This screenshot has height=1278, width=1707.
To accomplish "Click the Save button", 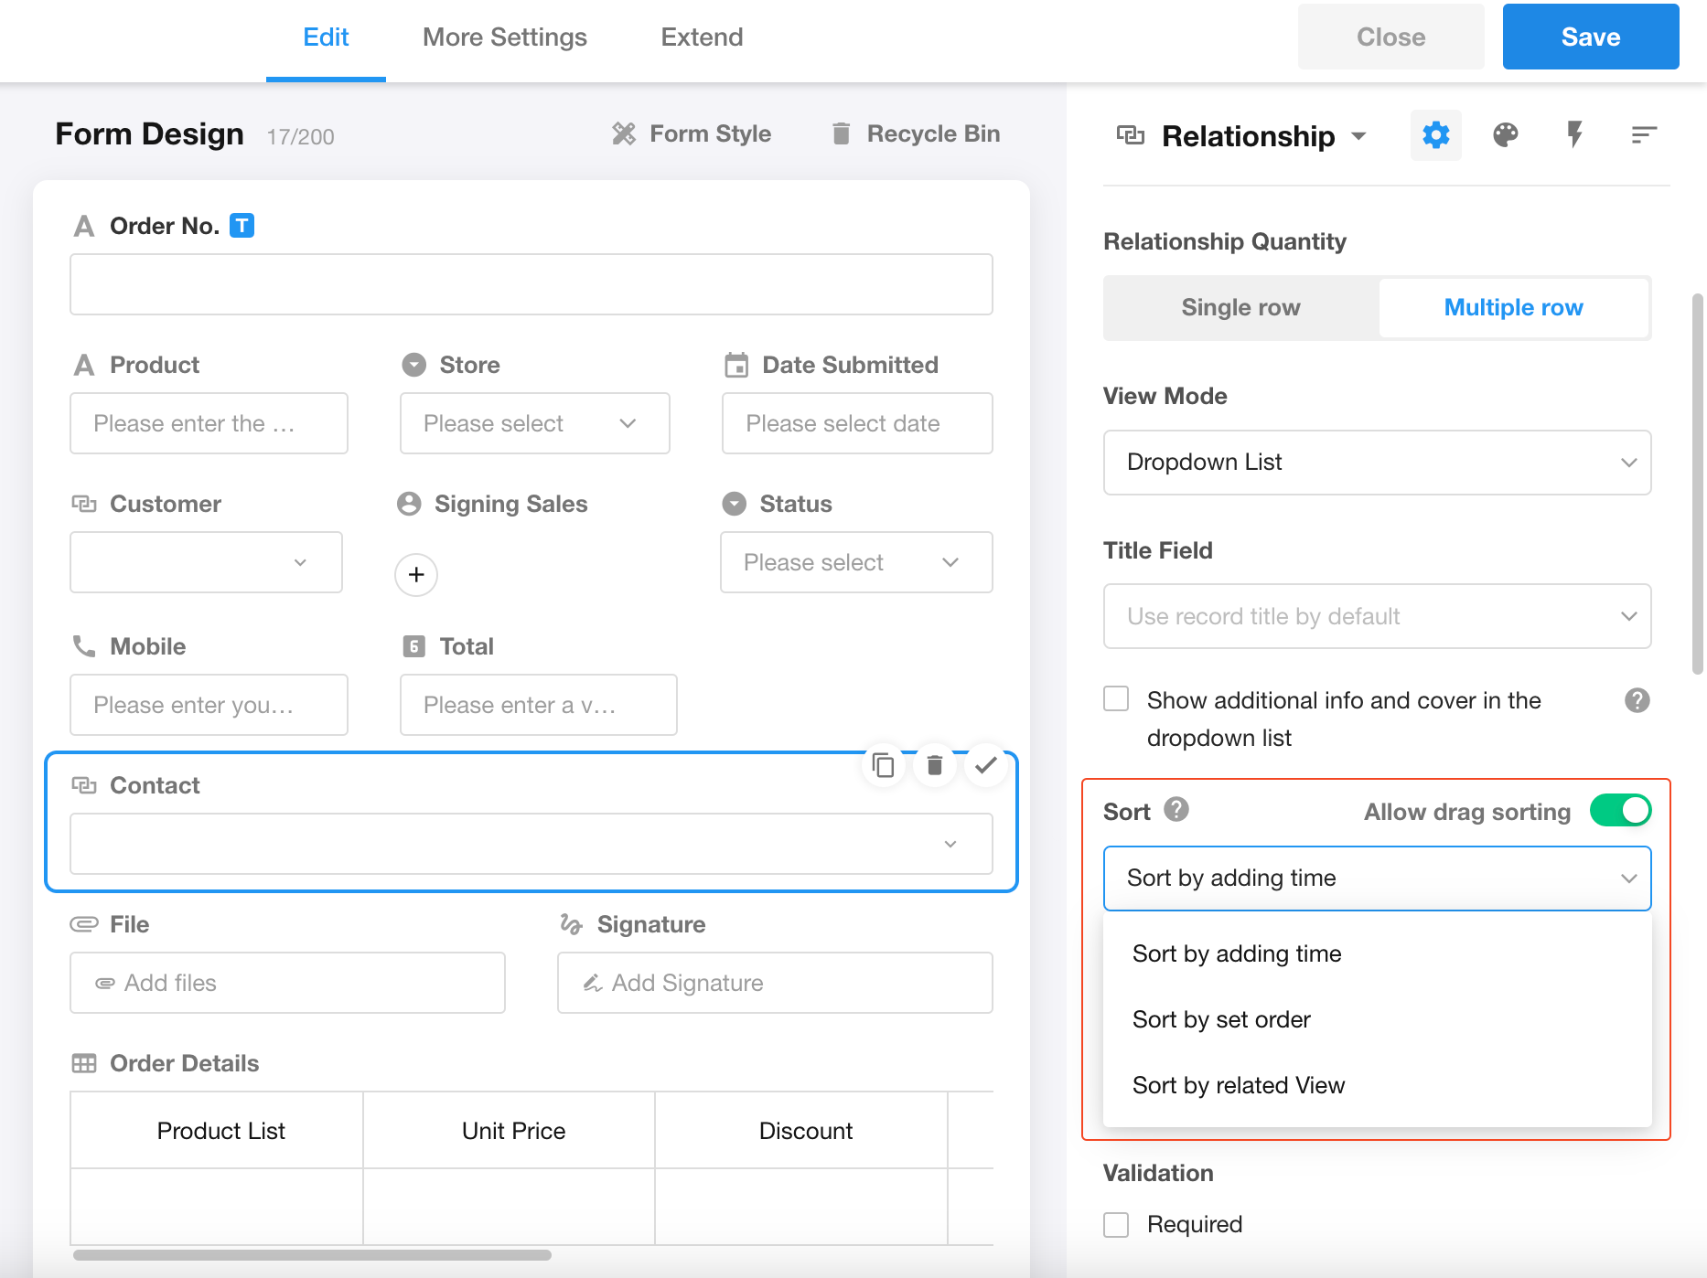I will (x=1591, y=37).
